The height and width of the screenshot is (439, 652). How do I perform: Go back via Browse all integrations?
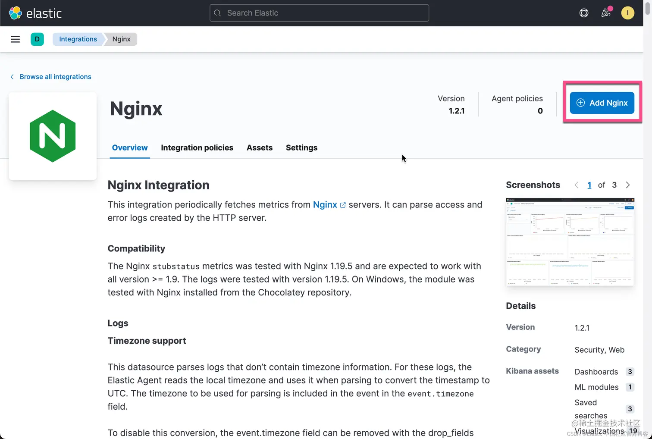click(x=51, y=77)
